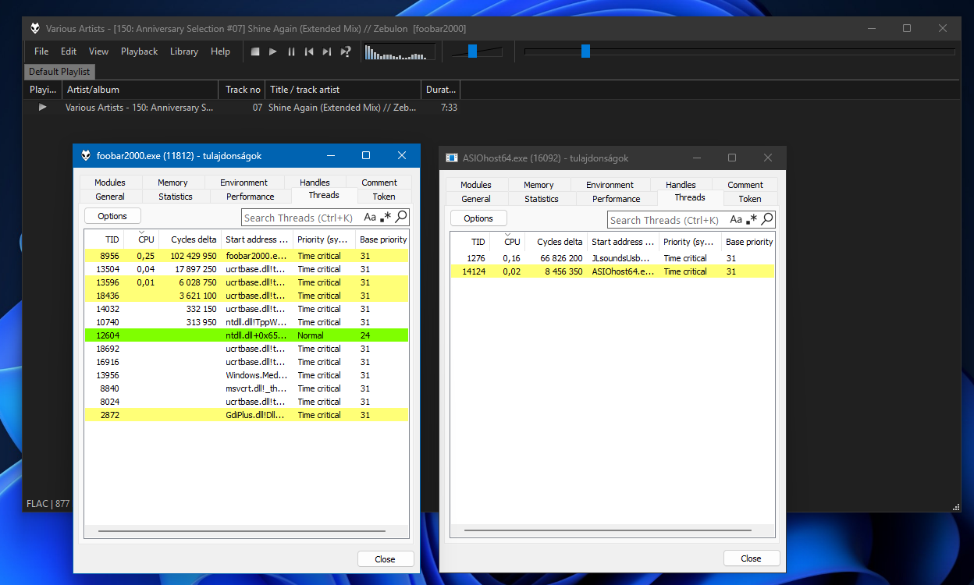Sort playlist by Artist/album column

(140, 90)
